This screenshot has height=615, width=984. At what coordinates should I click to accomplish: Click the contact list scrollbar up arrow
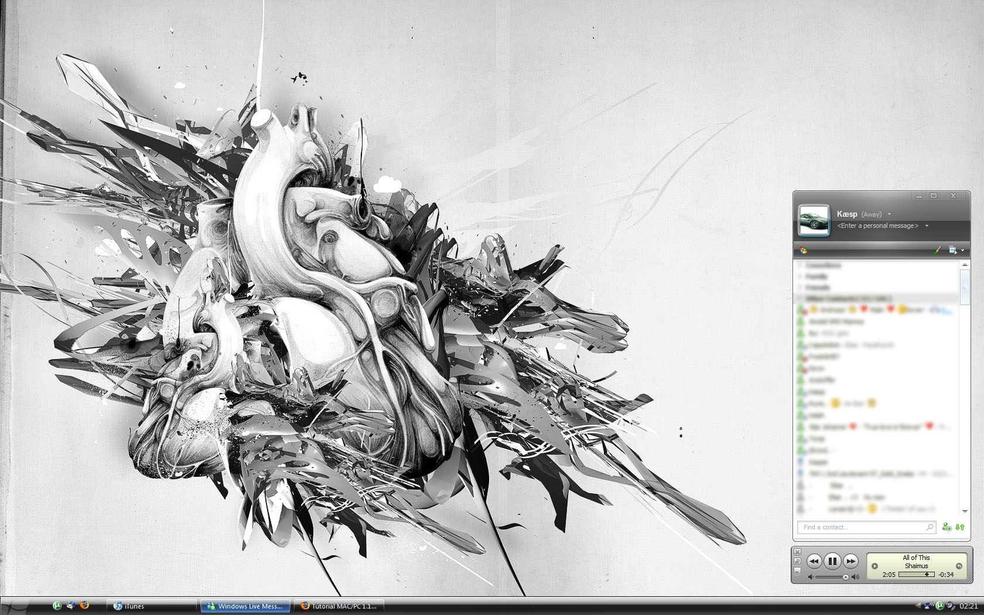tap(965, 265)
